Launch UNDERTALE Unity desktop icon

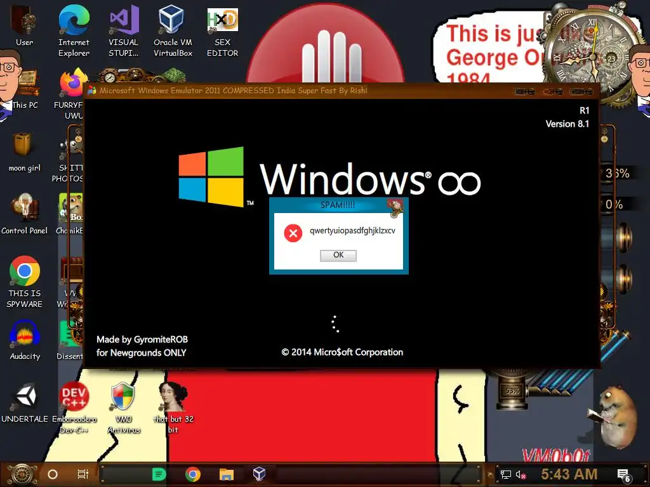[25, 403]
